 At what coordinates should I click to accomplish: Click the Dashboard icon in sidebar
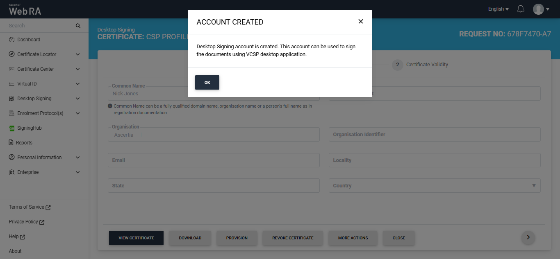12,40
